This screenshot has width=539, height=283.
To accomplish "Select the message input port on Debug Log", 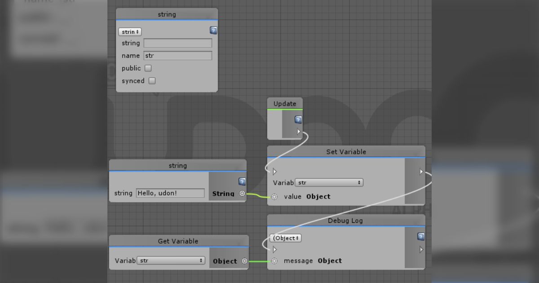I will (274, 261).
